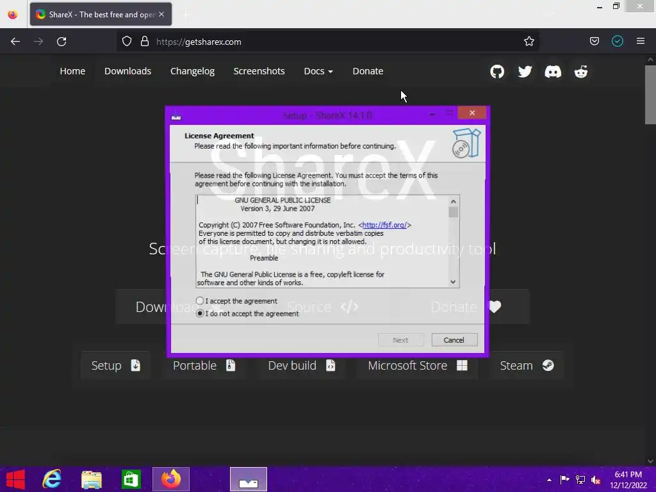
Task: Reload the getsharex.com page
Action: 61,42
